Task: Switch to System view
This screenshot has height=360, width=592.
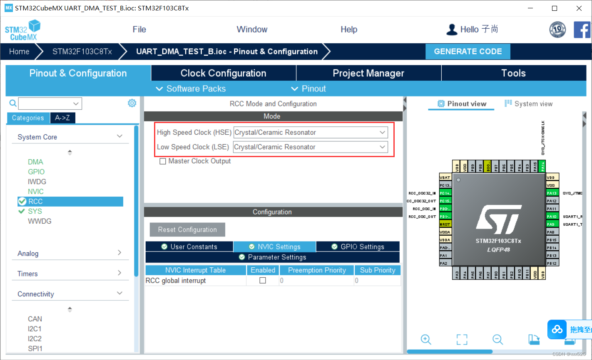Action: 529,104
